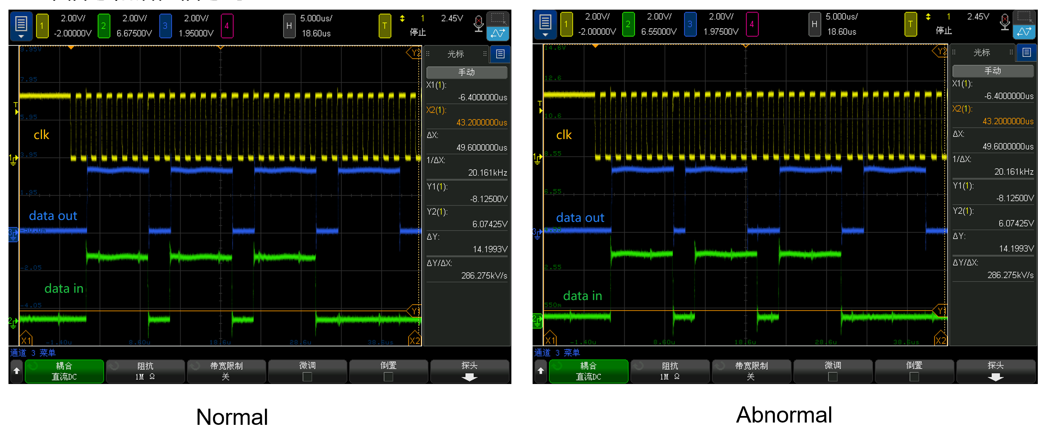Click channel 2 green icon in Normal scope
Screen dimensions: 1054x431
pyautogui.click(x=103, y=26)
